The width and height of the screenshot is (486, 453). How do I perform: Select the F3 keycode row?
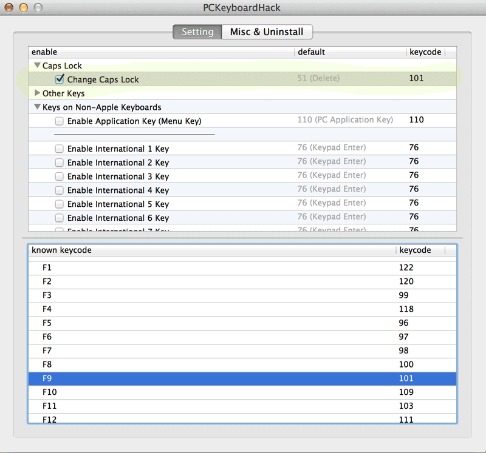[x=242, y=295]
